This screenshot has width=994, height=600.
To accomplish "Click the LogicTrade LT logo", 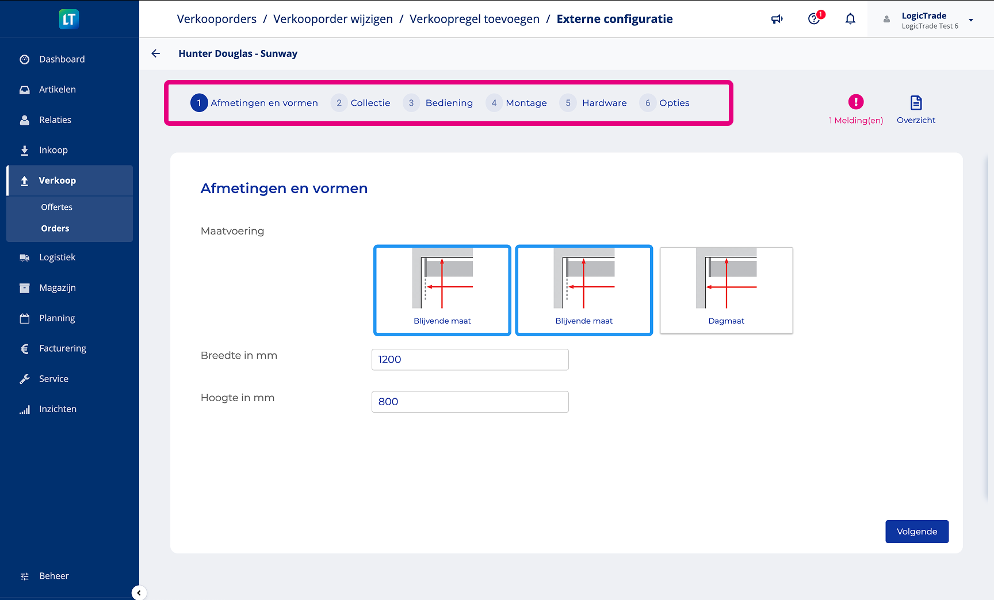I will coord(69,19).
